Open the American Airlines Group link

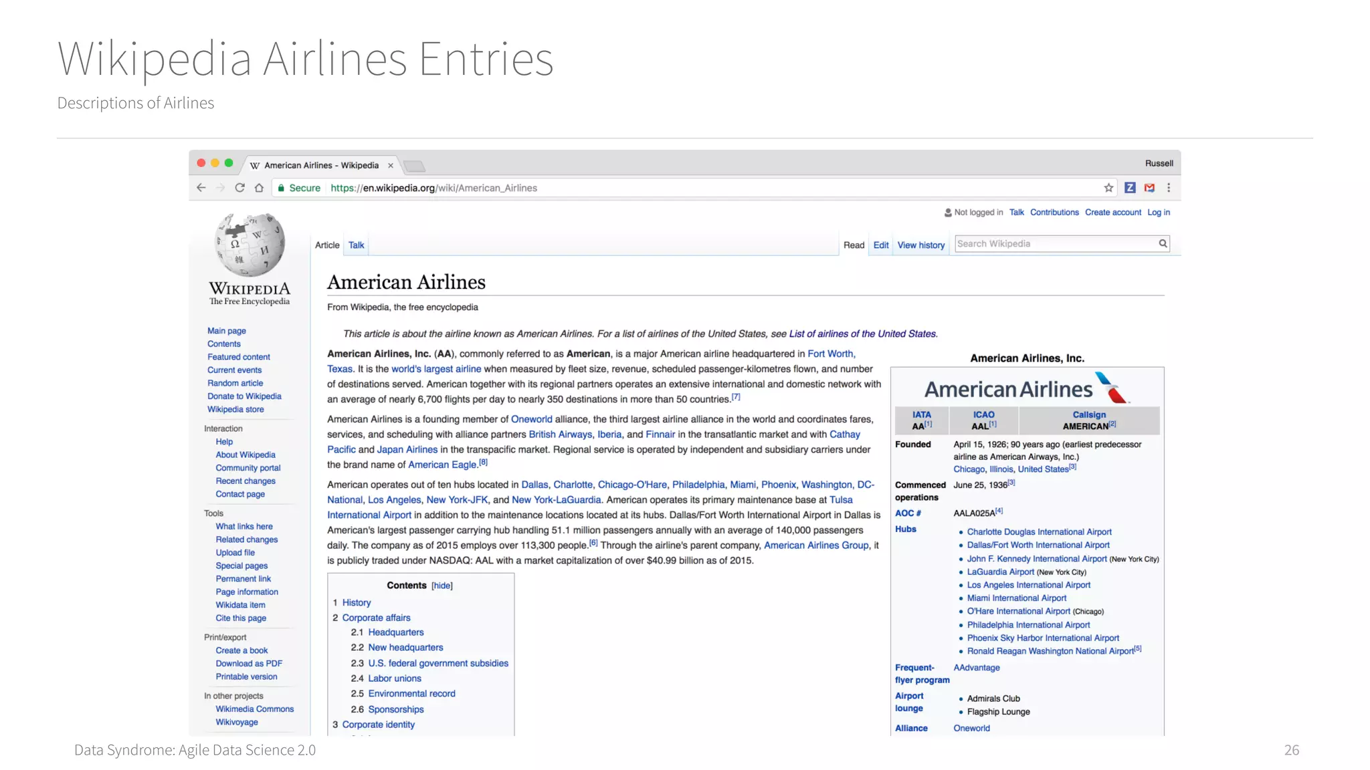coord(816,545)
